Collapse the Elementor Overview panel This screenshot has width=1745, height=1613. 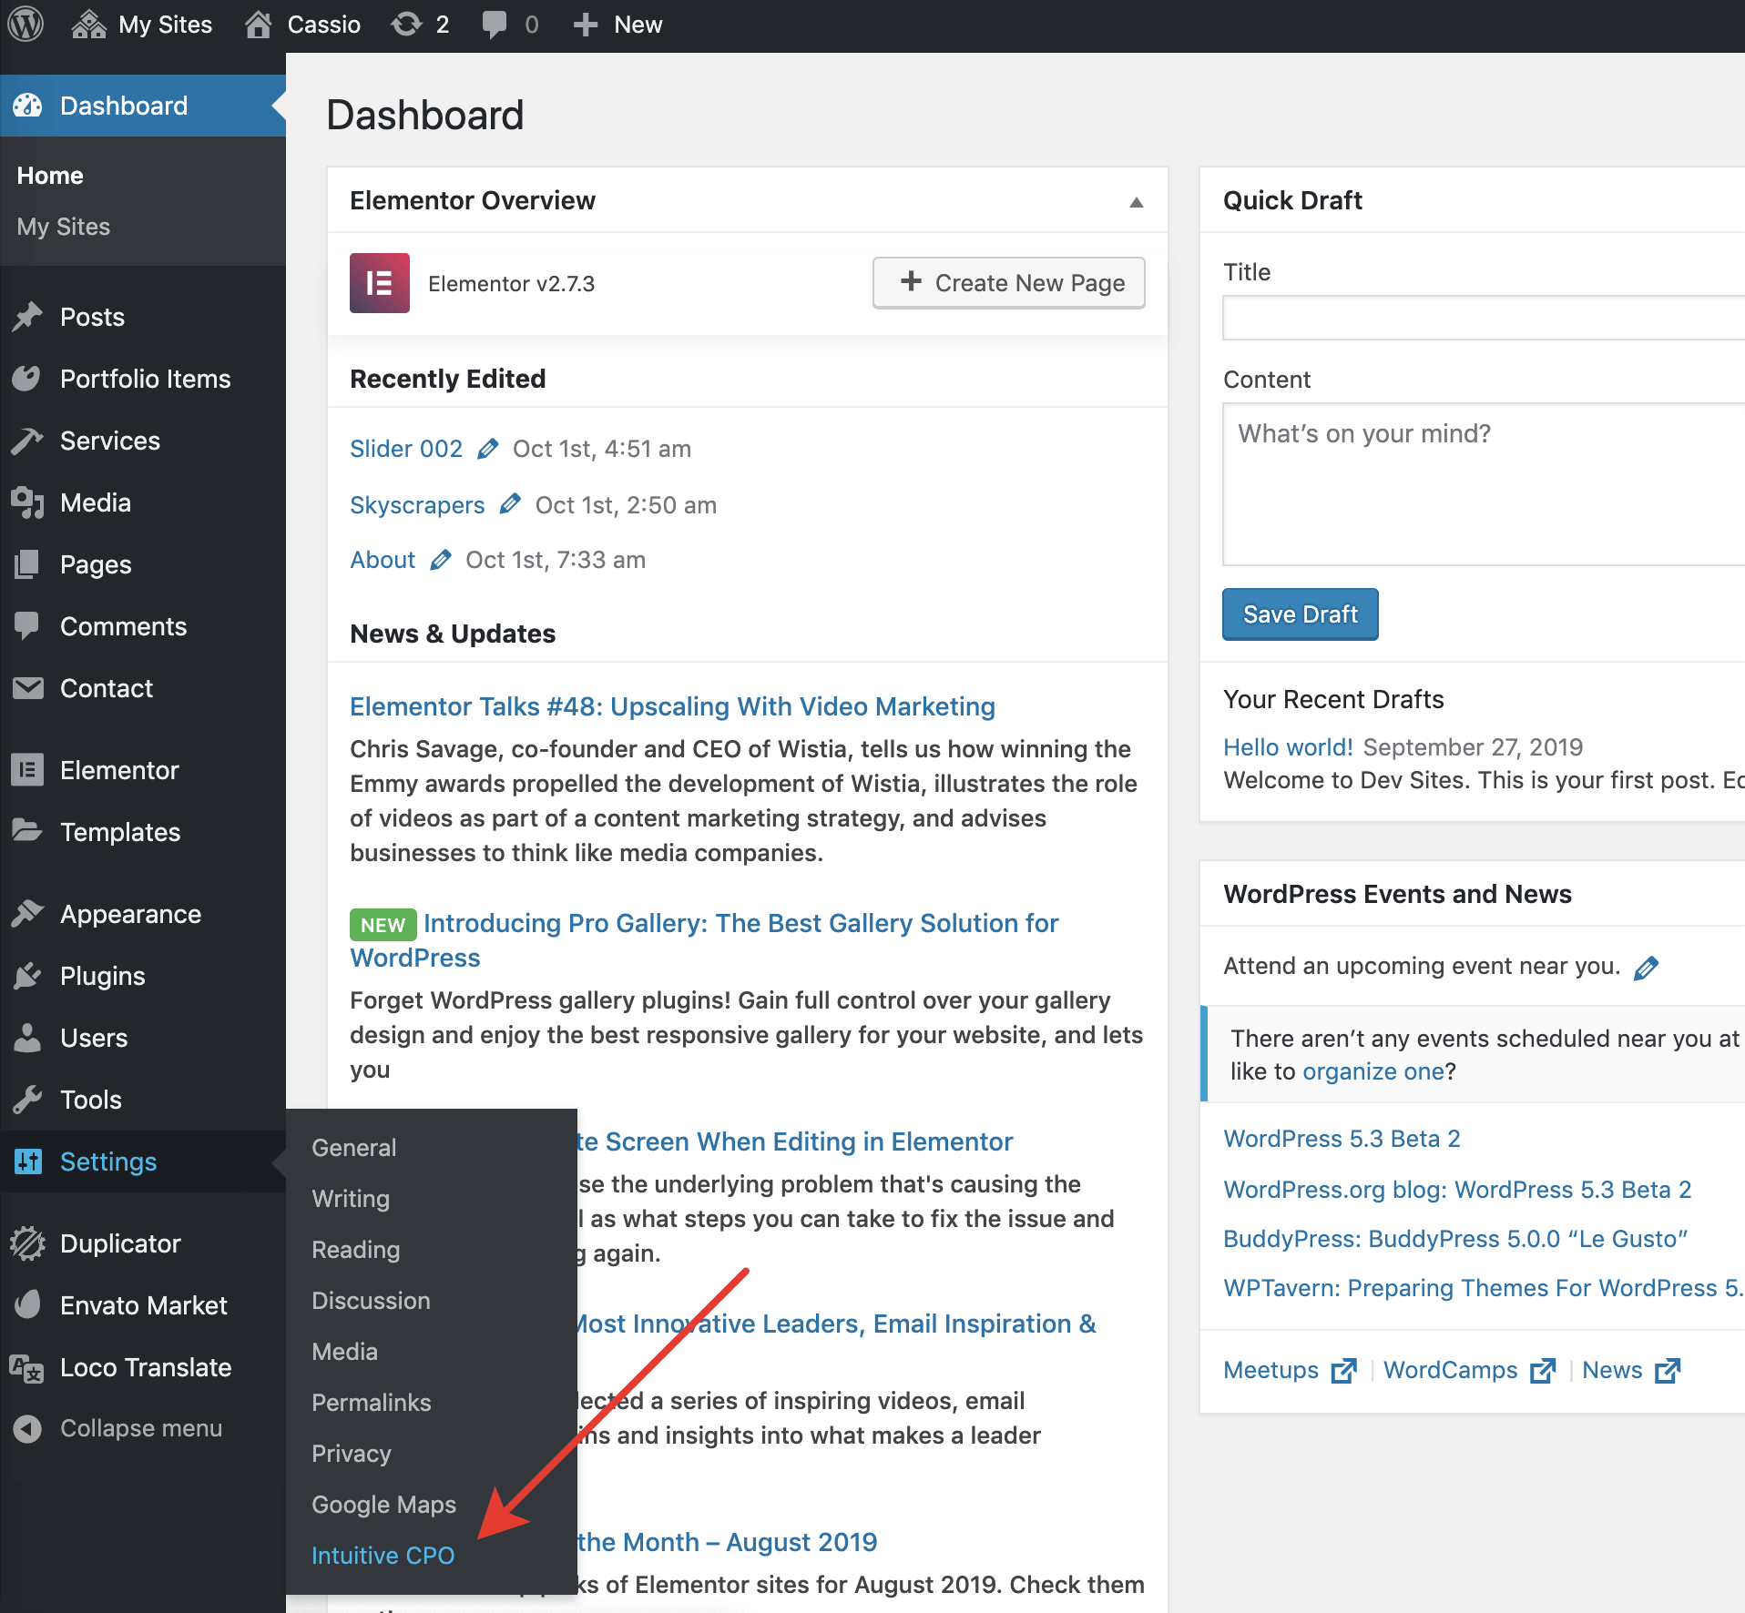coord(1136,201)
